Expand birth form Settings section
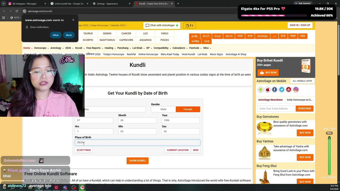Screen dimensions: 340x191 [84, 150]
